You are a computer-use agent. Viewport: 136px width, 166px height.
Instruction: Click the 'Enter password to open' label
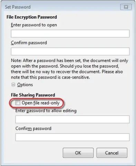(34, 25)
